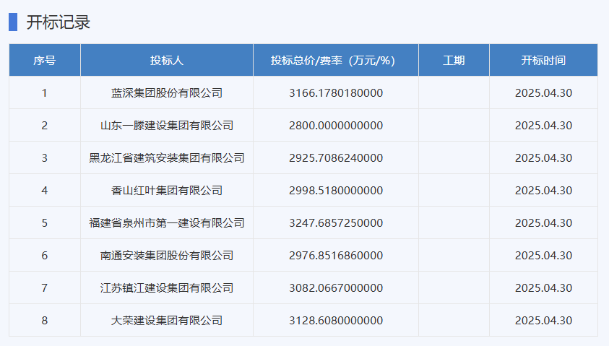The width and height of the screenshot is (609, 346).
Task: Click date 2025.04.30 in 大荣建设 row
Action: pyautogui.click(x=543, y=321)
